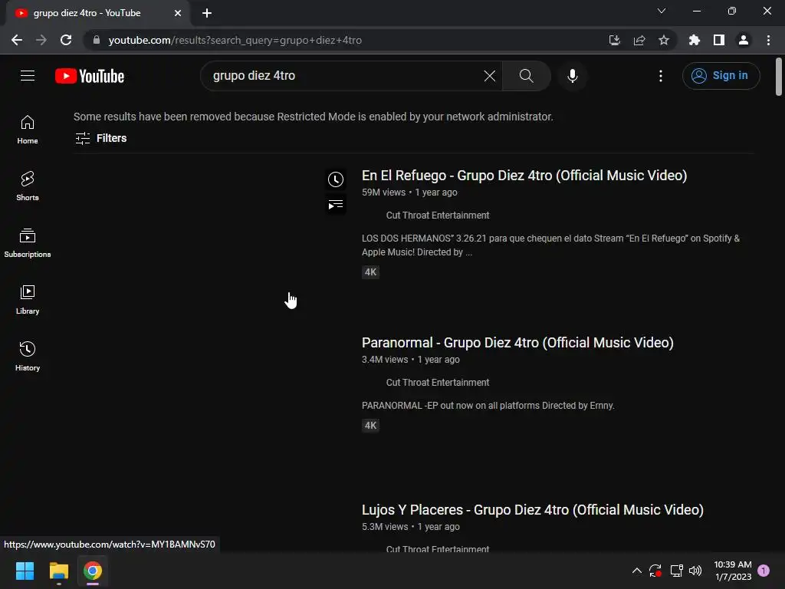
Task: Toggle Chrome side panel
Action: point(718,40)
